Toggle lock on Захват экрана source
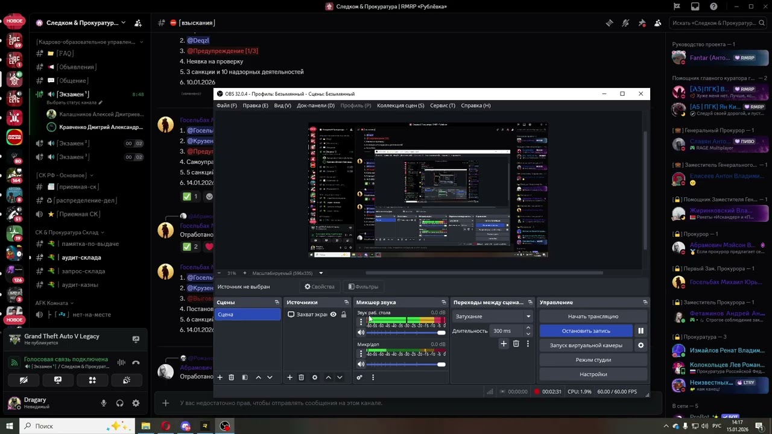This screenshot has width=772, height=434. coord(344,315)
